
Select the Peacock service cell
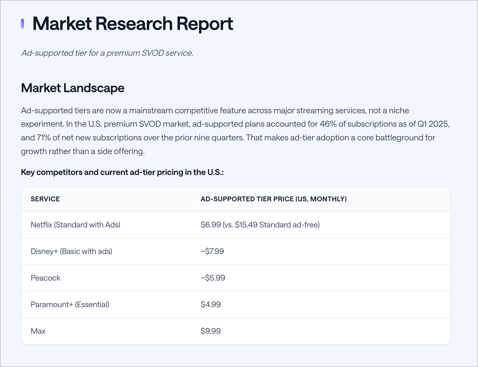coord(45,278)
